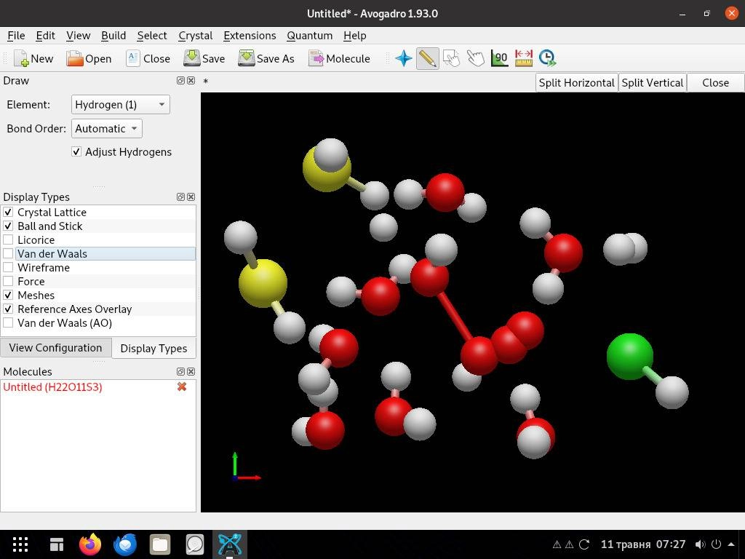Toggle the Adjust Hydrogens checkbox
The height and width of the screenshot is (559, 745).
76,151
